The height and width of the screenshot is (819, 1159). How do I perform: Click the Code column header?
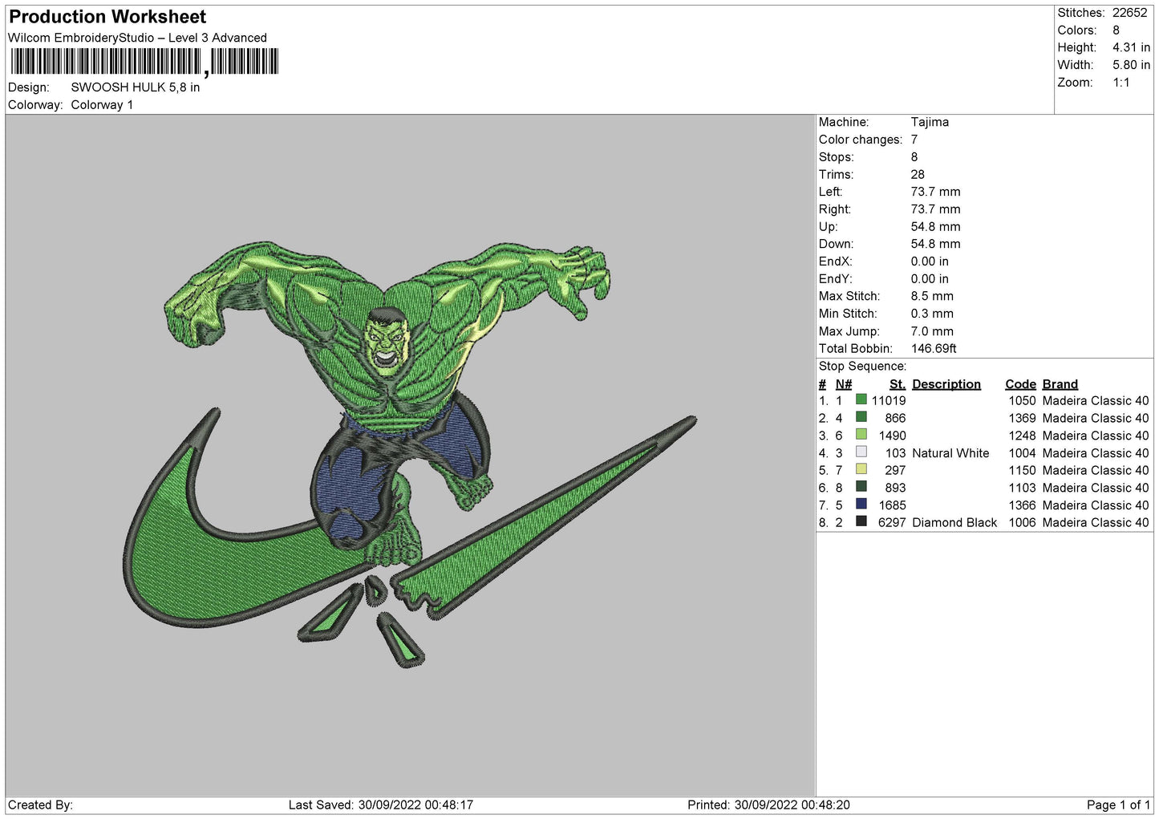[x=1020, y=384]
